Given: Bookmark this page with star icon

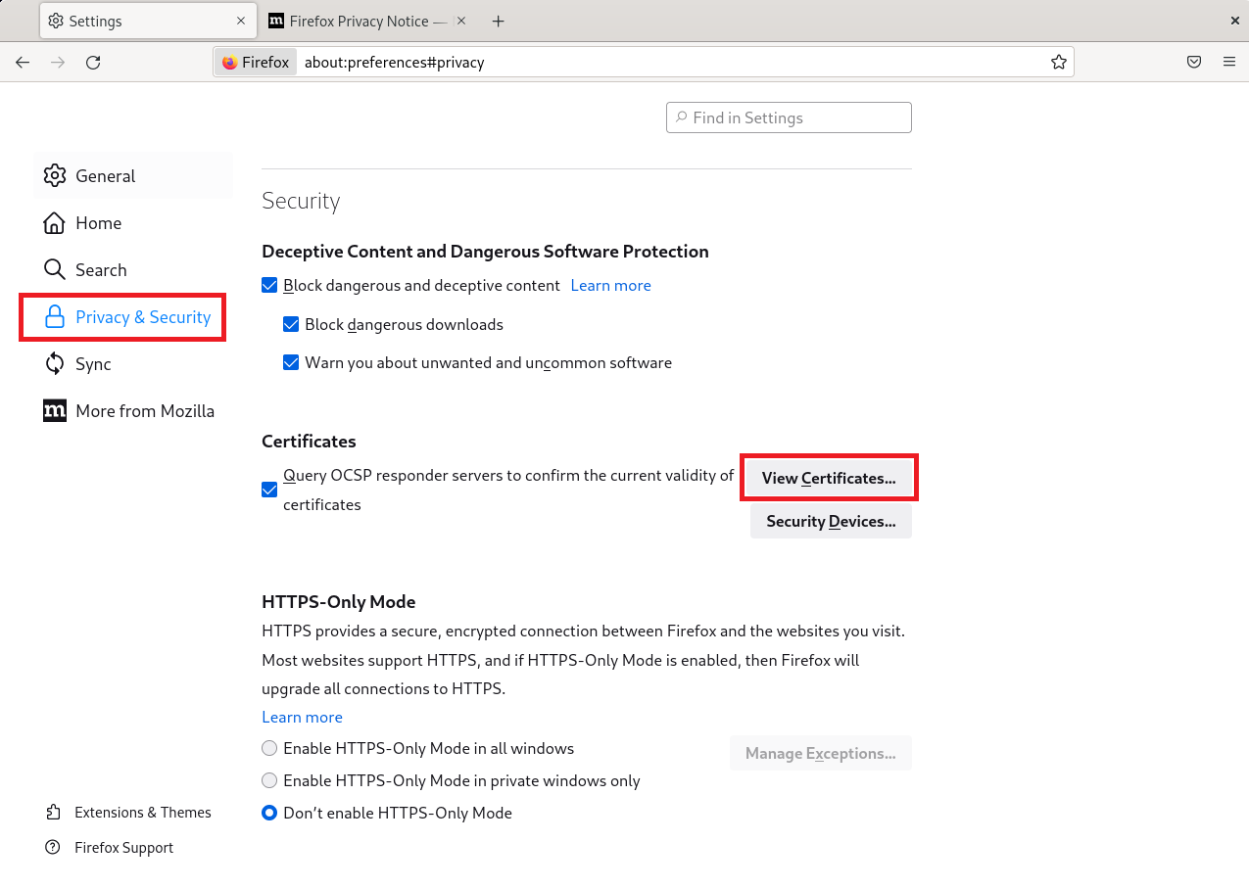Looking at the screenshot, I should (1058, 63).
